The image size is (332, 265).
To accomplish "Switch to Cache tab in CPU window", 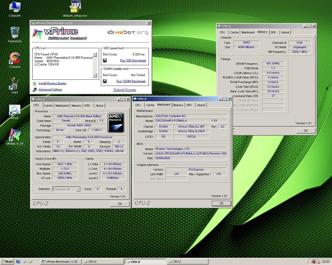I will [x=48, y=106].
